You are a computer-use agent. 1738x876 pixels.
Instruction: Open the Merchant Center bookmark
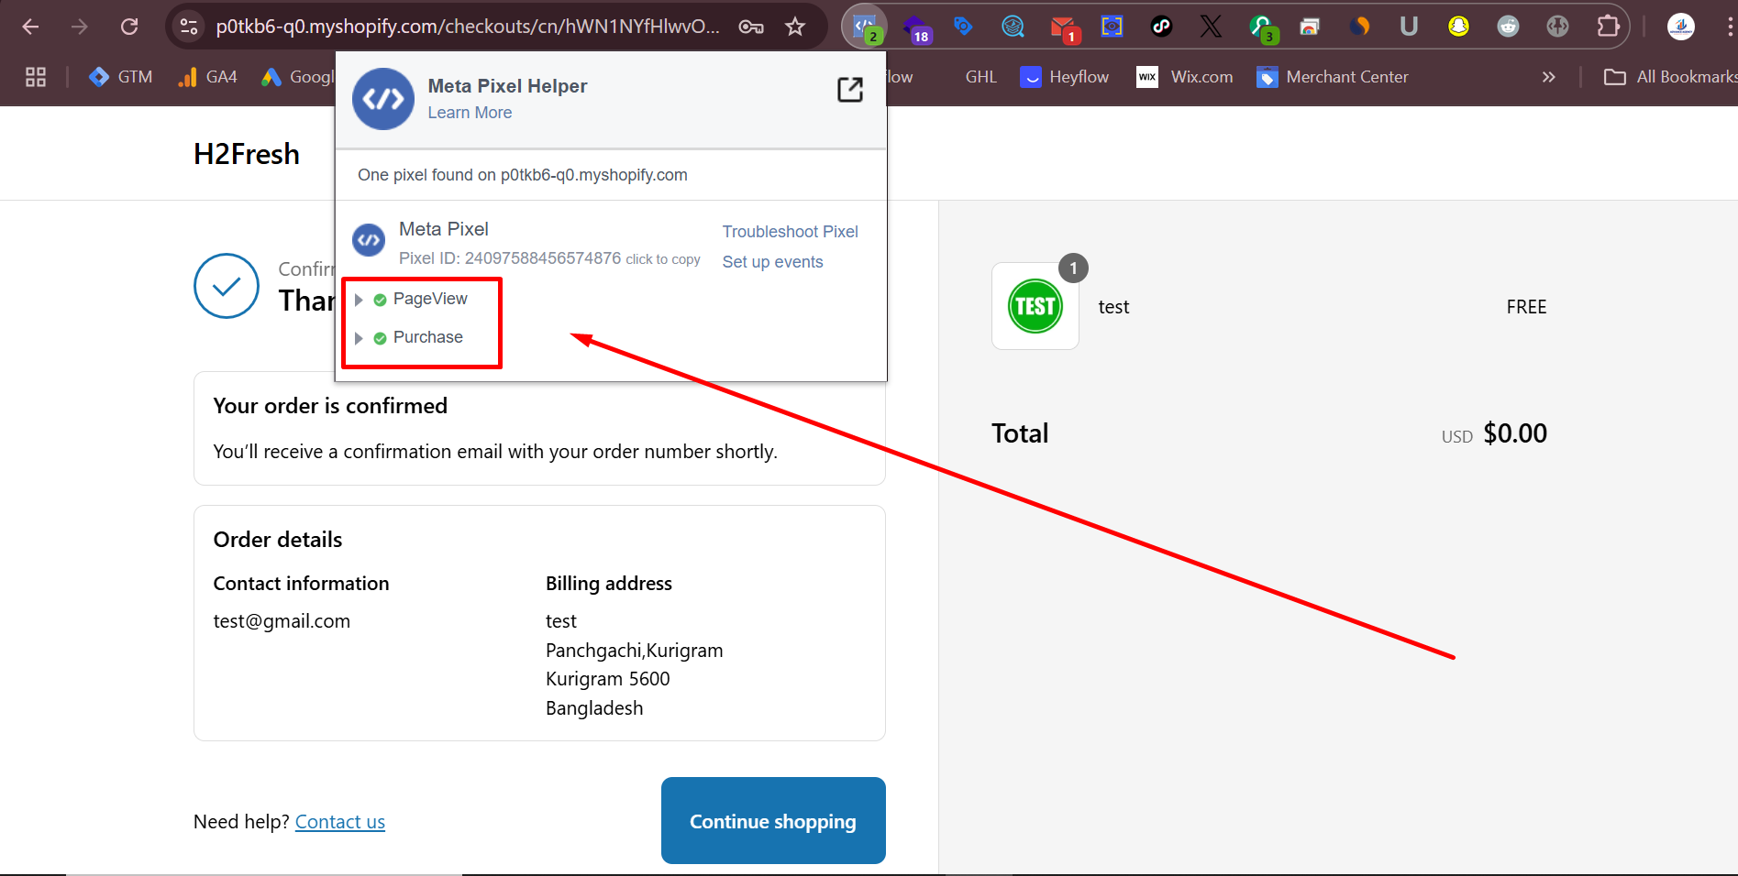coord(1333,77)
